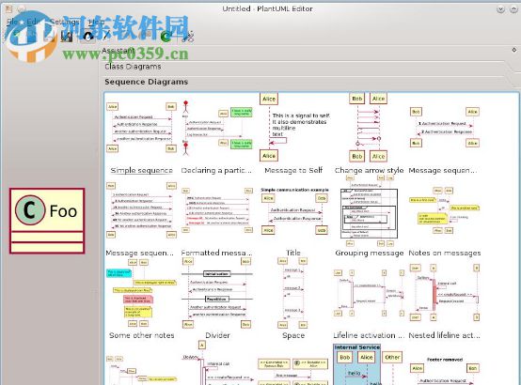The height and width of the screenshot is (385, 521).
Task: Choose the Nested lifeline act... template
Action: click(x=444, y=301)
